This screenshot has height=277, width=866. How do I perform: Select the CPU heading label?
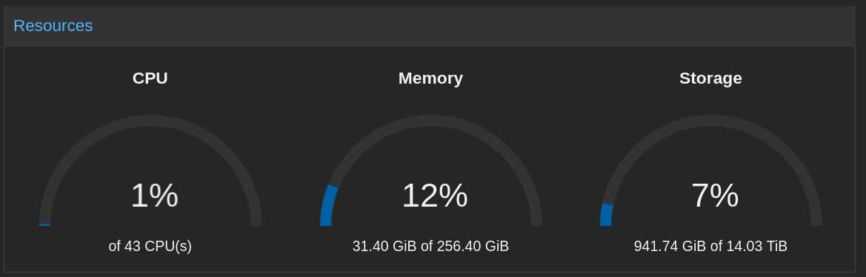pyautogui.click(x=150, y=79)
